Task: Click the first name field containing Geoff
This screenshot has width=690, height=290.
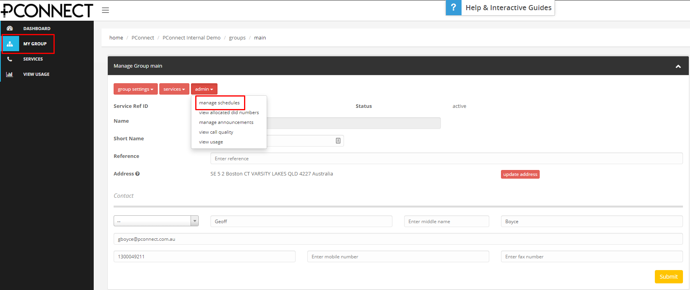Action: tap(301, 221)
